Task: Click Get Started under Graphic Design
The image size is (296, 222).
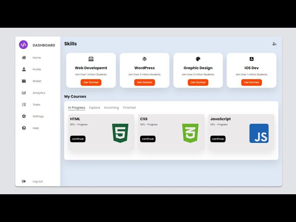Action: pos(198,82)
